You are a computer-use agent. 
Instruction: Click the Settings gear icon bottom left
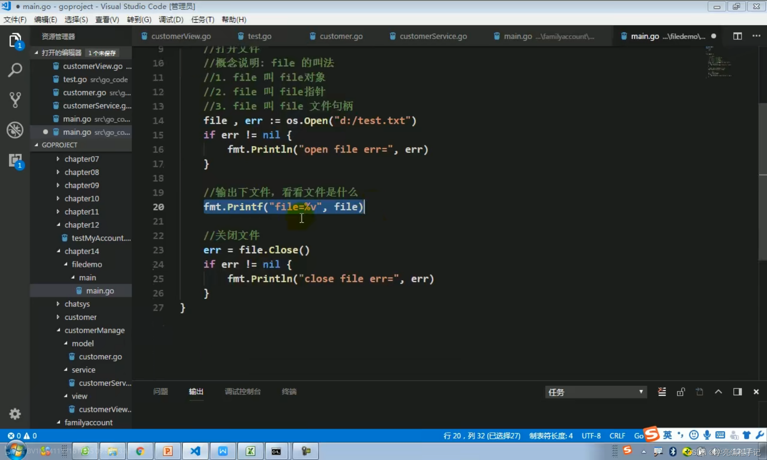click(15, 414)
